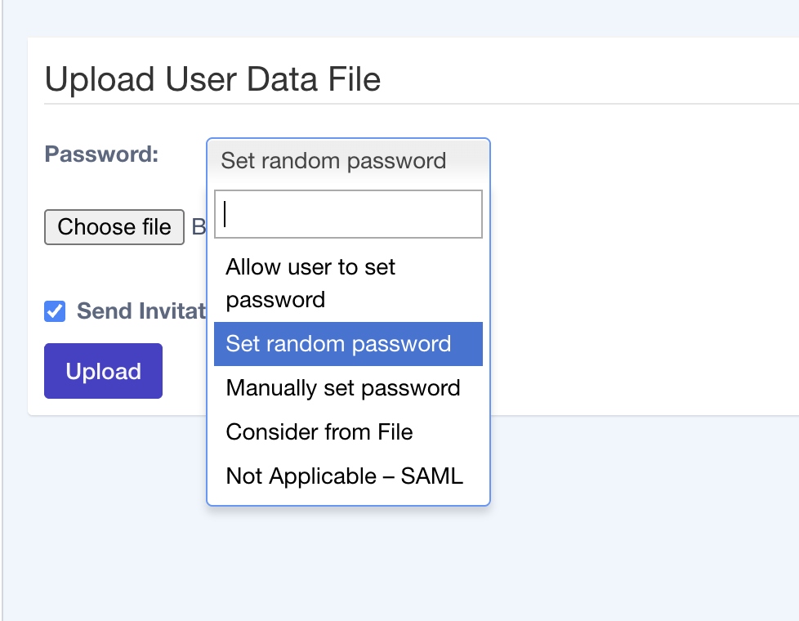799x621 pixels.
Task: Click the Choose file button
Action: click(114, 227)
